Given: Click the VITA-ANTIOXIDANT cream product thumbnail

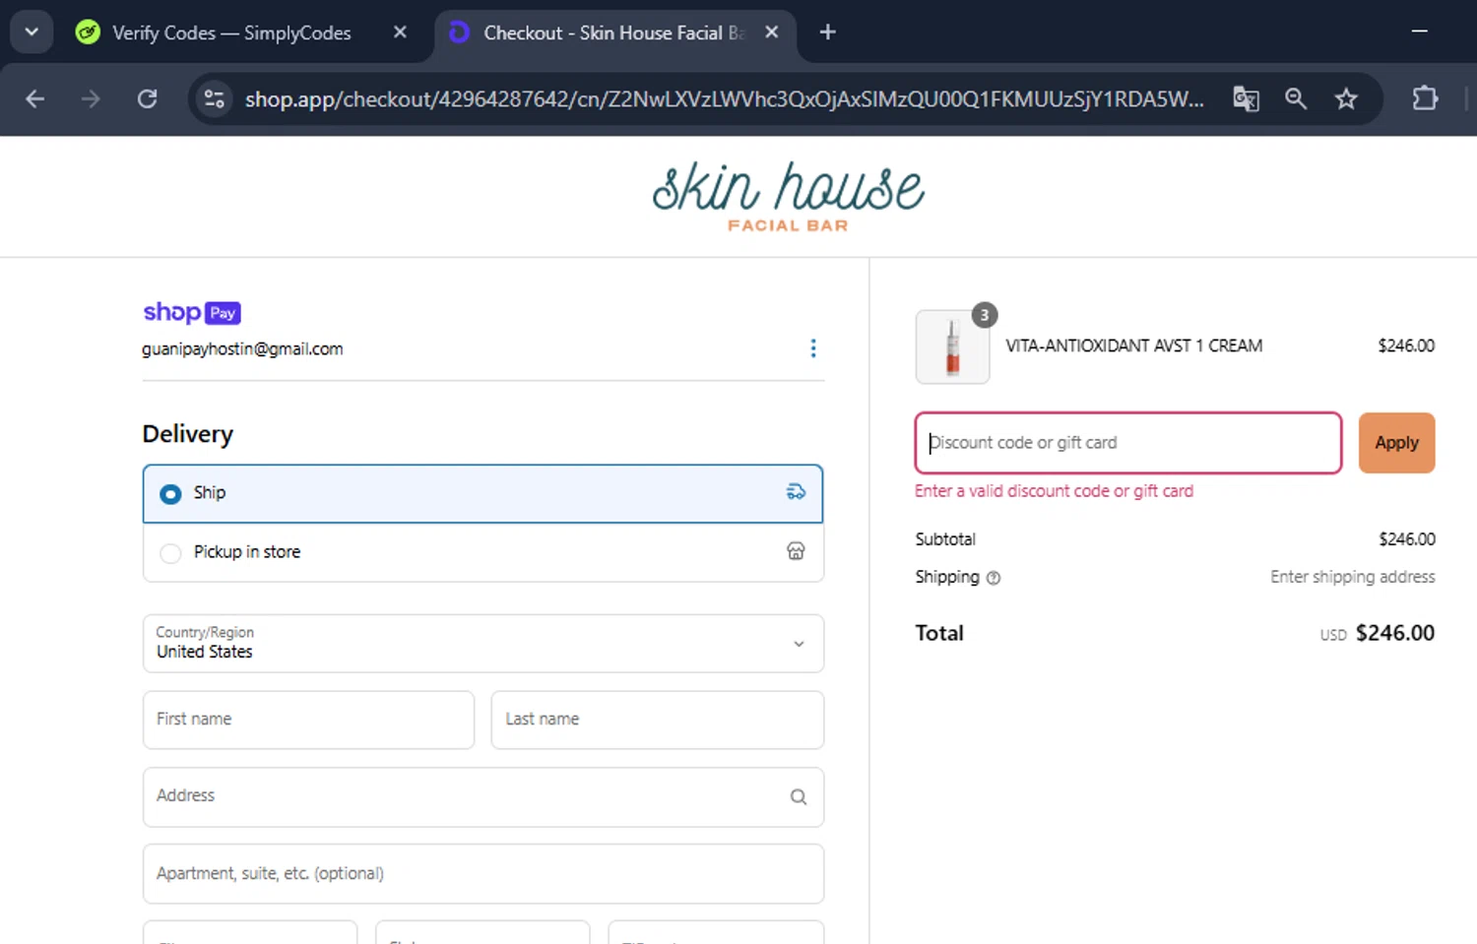Looking at the screenshot, I should tap(952, 346).
